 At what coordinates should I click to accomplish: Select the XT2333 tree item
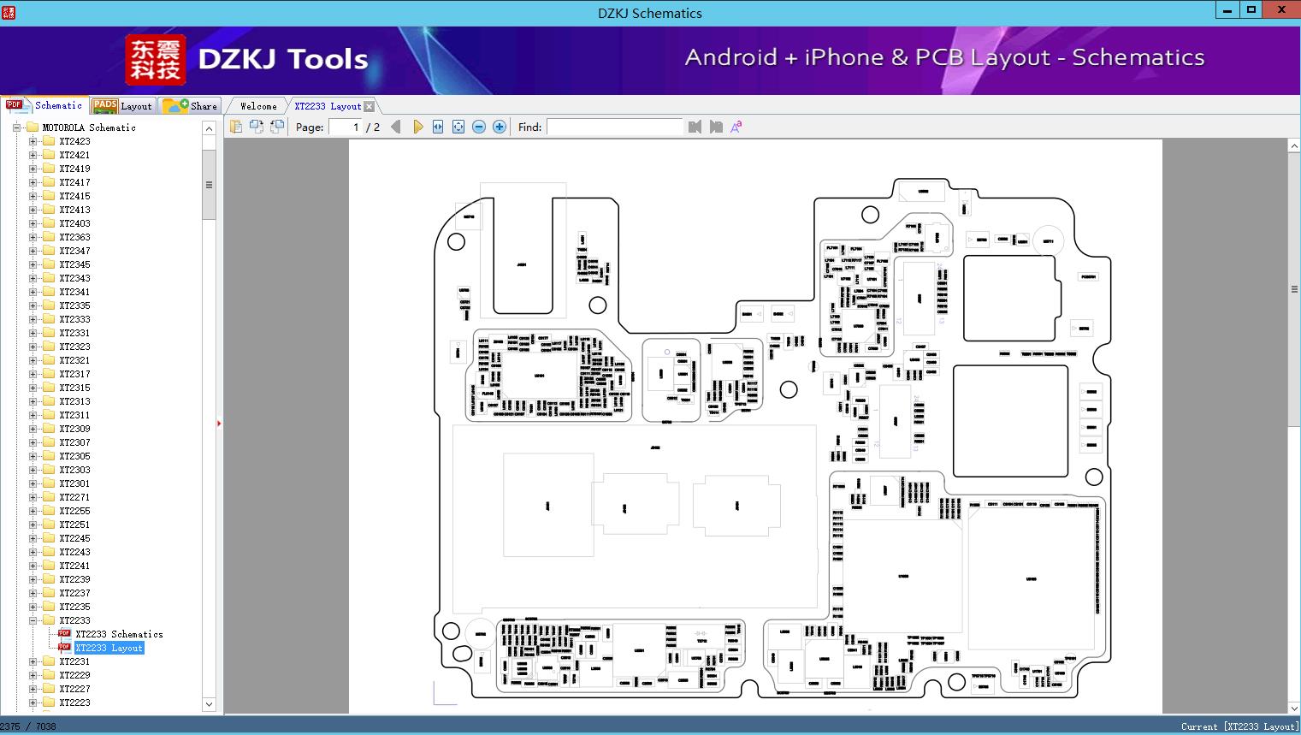coord(74,319)
